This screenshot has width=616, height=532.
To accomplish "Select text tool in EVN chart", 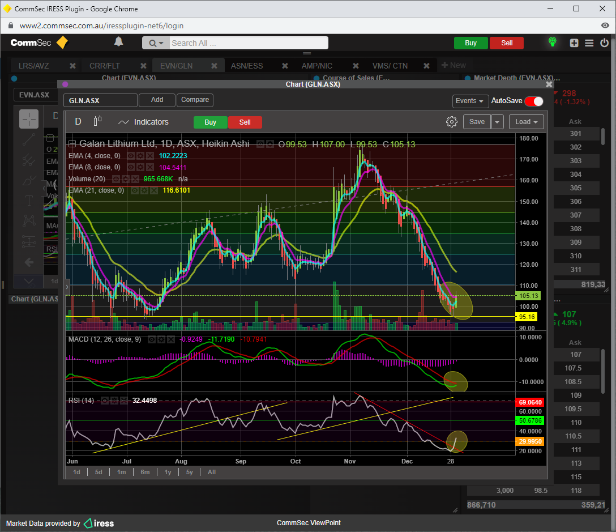I will tap(29, 201).
